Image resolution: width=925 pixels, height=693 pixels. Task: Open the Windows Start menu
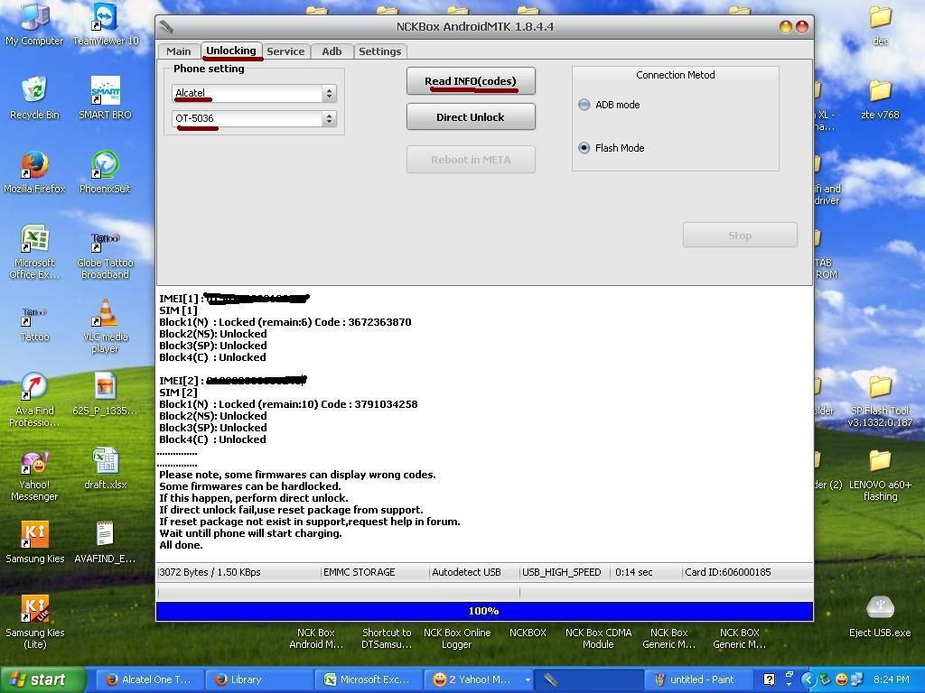(38, 679)
